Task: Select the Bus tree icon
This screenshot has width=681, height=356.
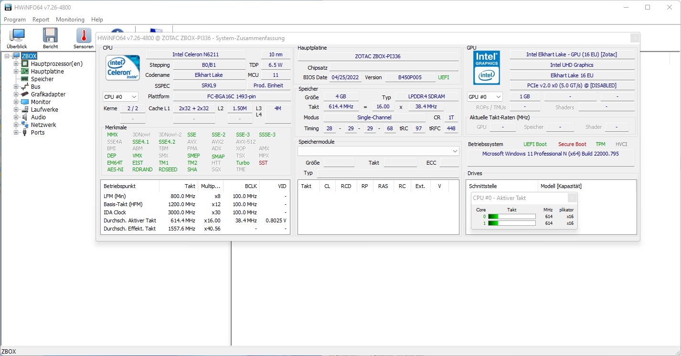Action: tap(25, 87)
